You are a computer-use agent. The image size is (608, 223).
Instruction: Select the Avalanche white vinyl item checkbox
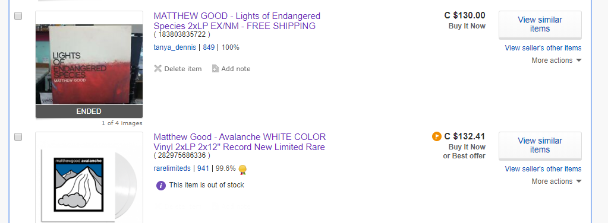click(18, 136)
